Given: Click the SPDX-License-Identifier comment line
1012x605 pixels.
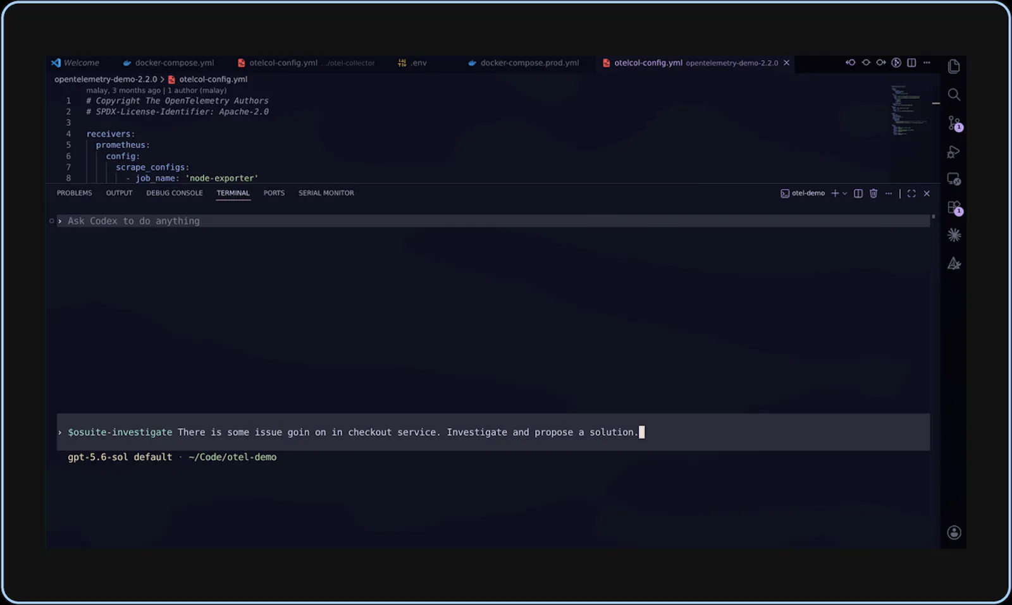Looking at the screenshot, I should (x=177, y=112).
